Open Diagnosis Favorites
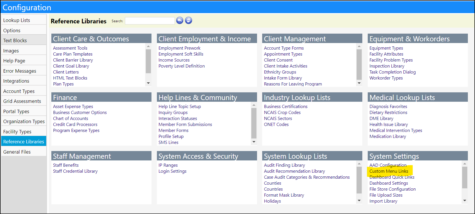This screenshot has height=214, width=475. pyautogui.click(x=388, y=107)
